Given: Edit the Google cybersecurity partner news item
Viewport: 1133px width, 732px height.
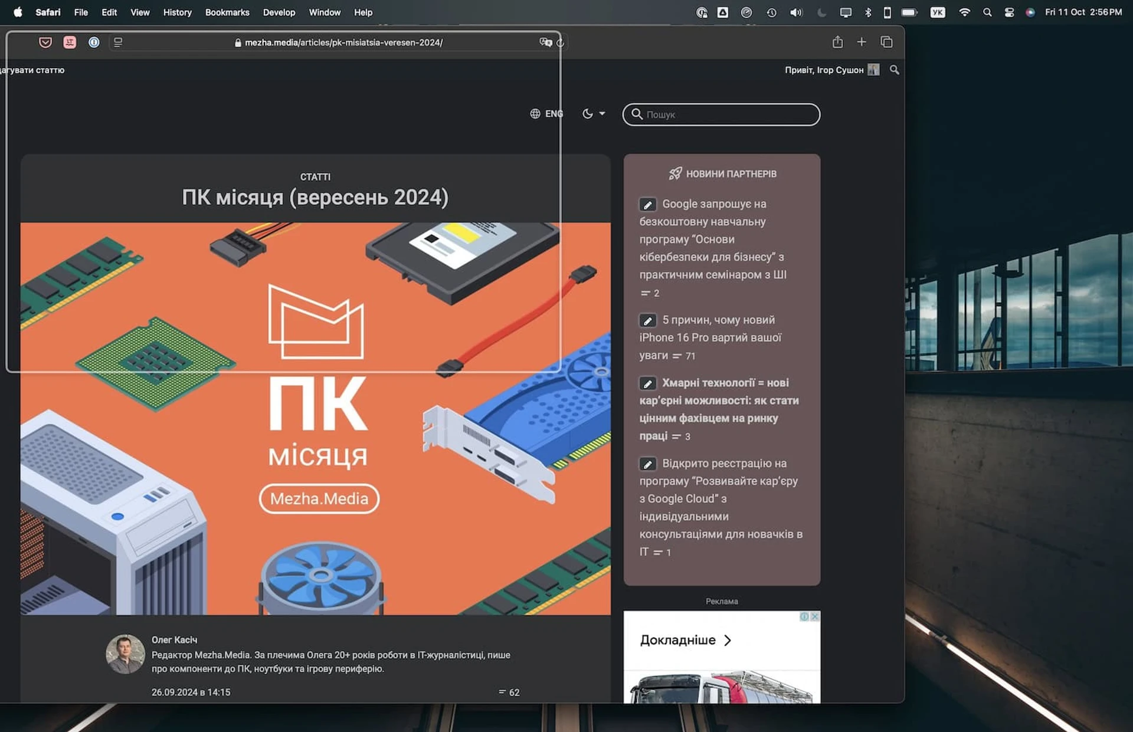Looking at the screenshot, I should click(647, 205).
